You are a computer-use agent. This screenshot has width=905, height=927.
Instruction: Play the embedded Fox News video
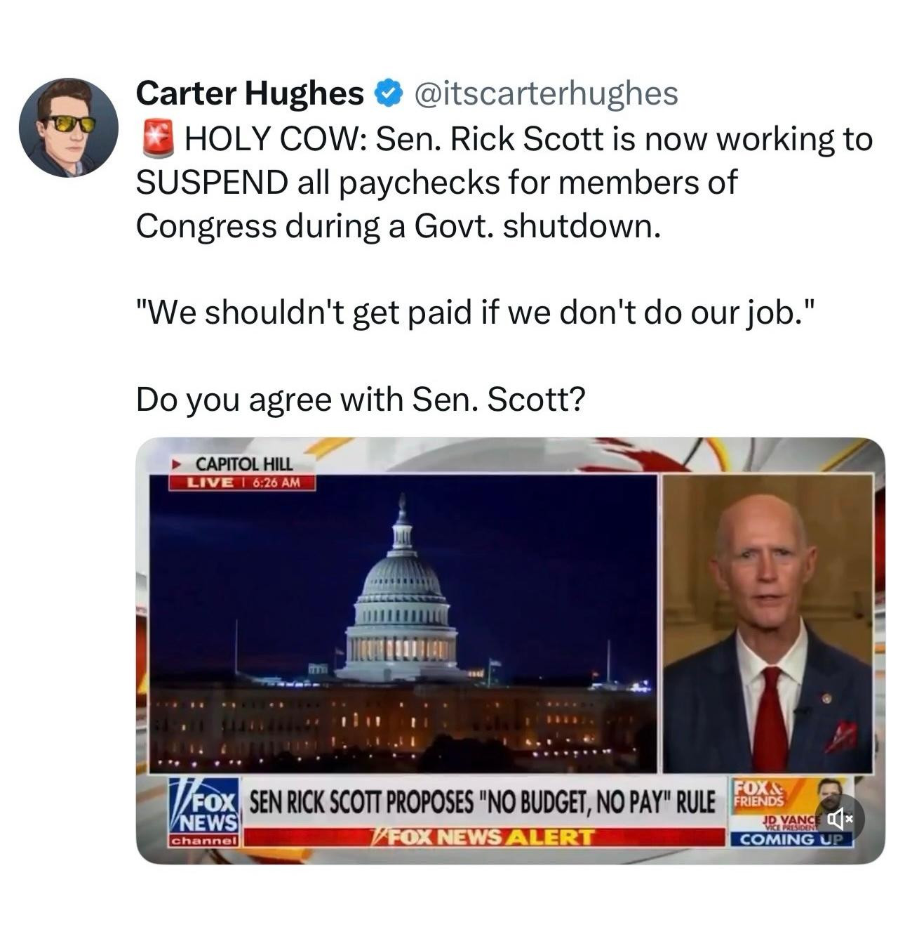point(511,650)
